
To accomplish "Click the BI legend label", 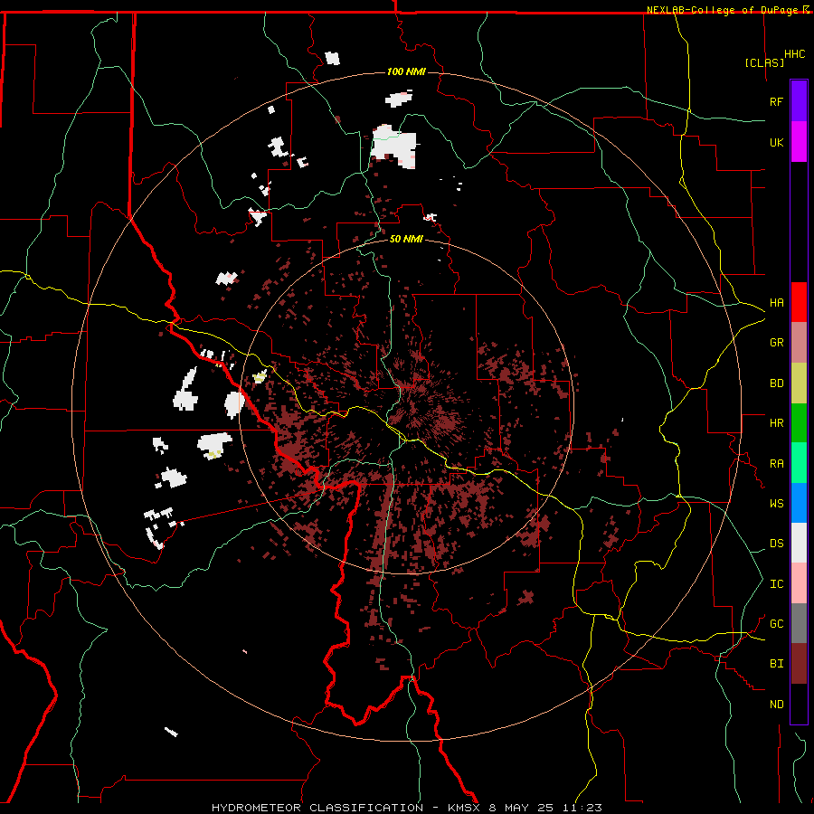I will point(776,664).
